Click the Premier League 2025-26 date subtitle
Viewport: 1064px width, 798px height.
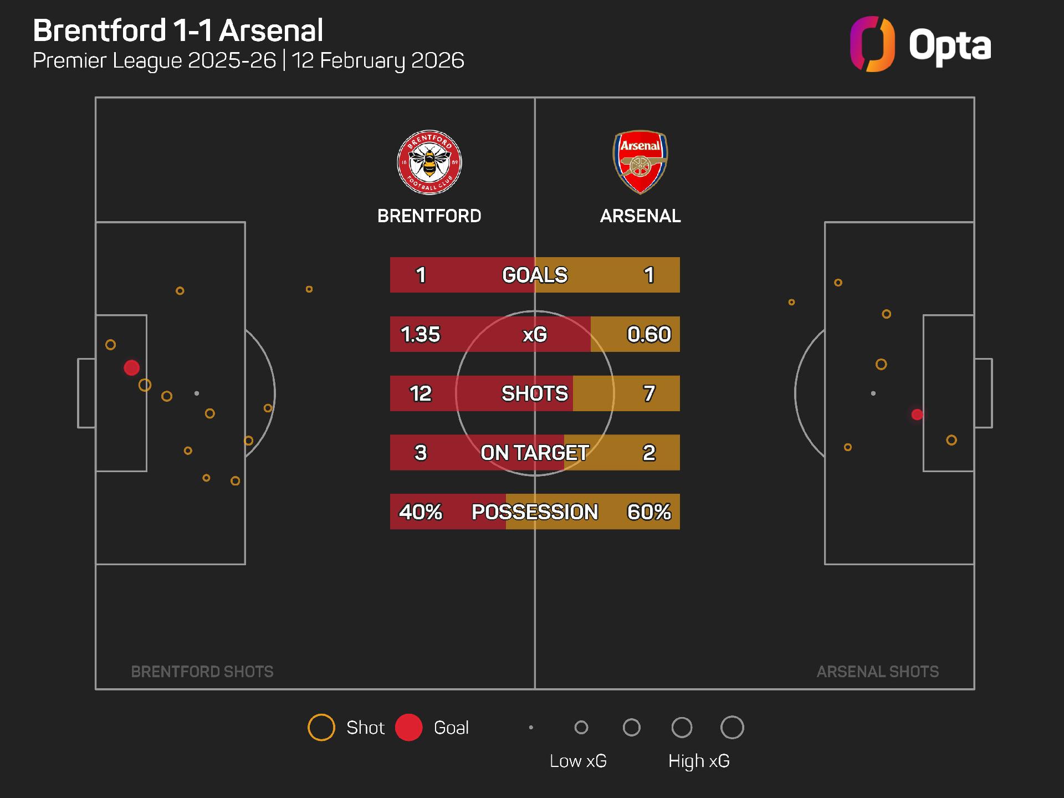pos(248,60)
